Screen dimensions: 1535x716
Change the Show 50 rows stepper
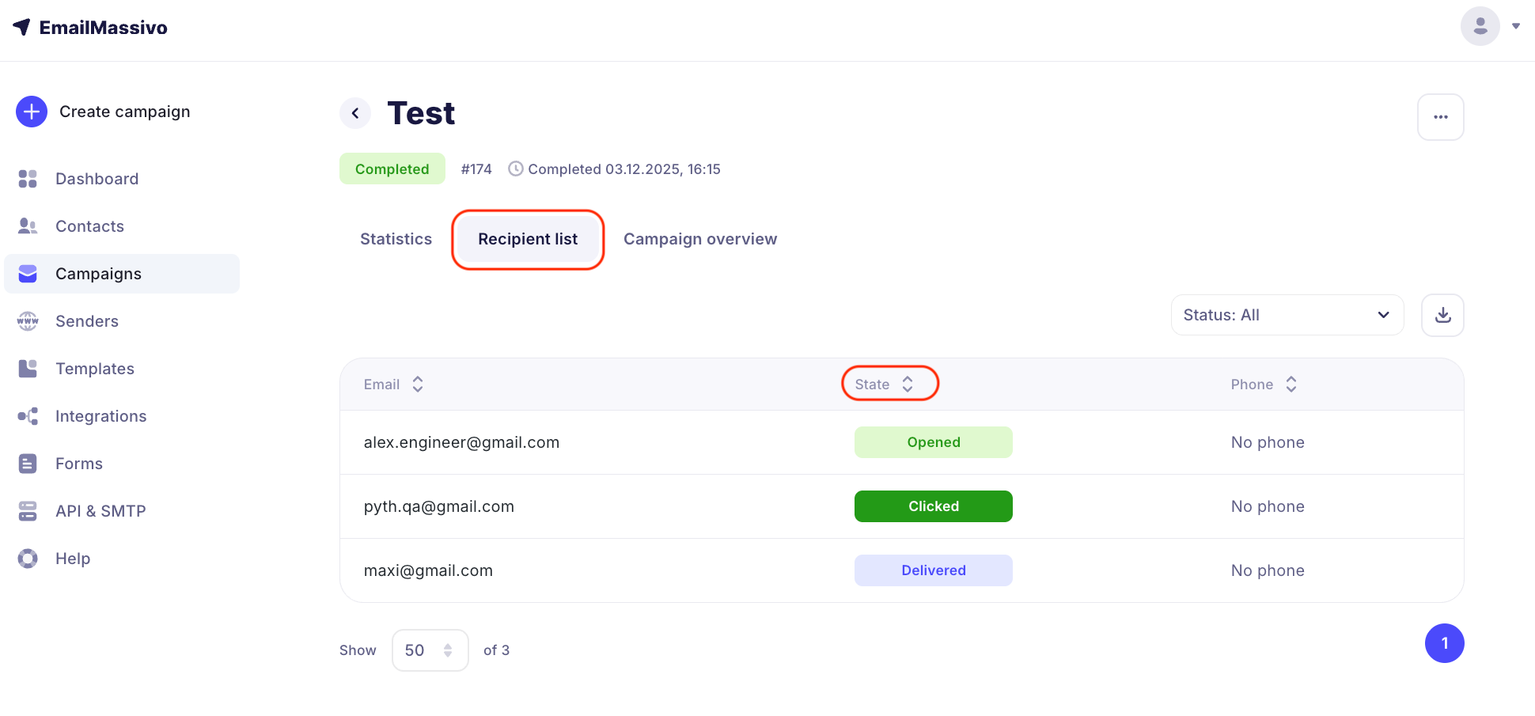(x=447, y=650)
